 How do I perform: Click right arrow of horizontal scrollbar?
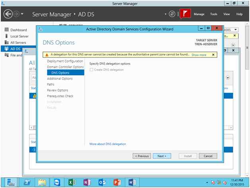coord(231,128)
